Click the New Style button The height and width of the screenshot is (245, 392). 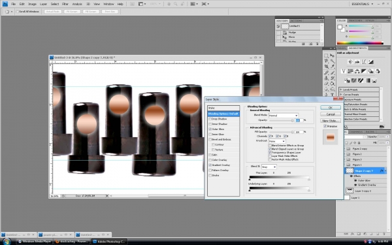coord(331,120)
